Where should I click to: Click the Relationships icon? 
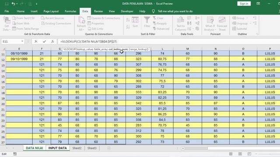point(197,23)
